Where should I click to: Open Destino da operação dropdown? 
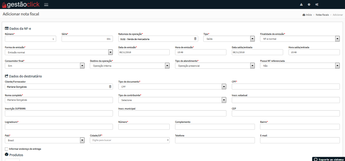point(130,66)
